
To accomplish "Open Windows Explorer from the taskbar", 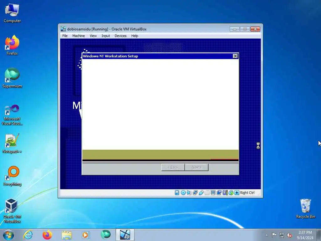I will [67, 235].
